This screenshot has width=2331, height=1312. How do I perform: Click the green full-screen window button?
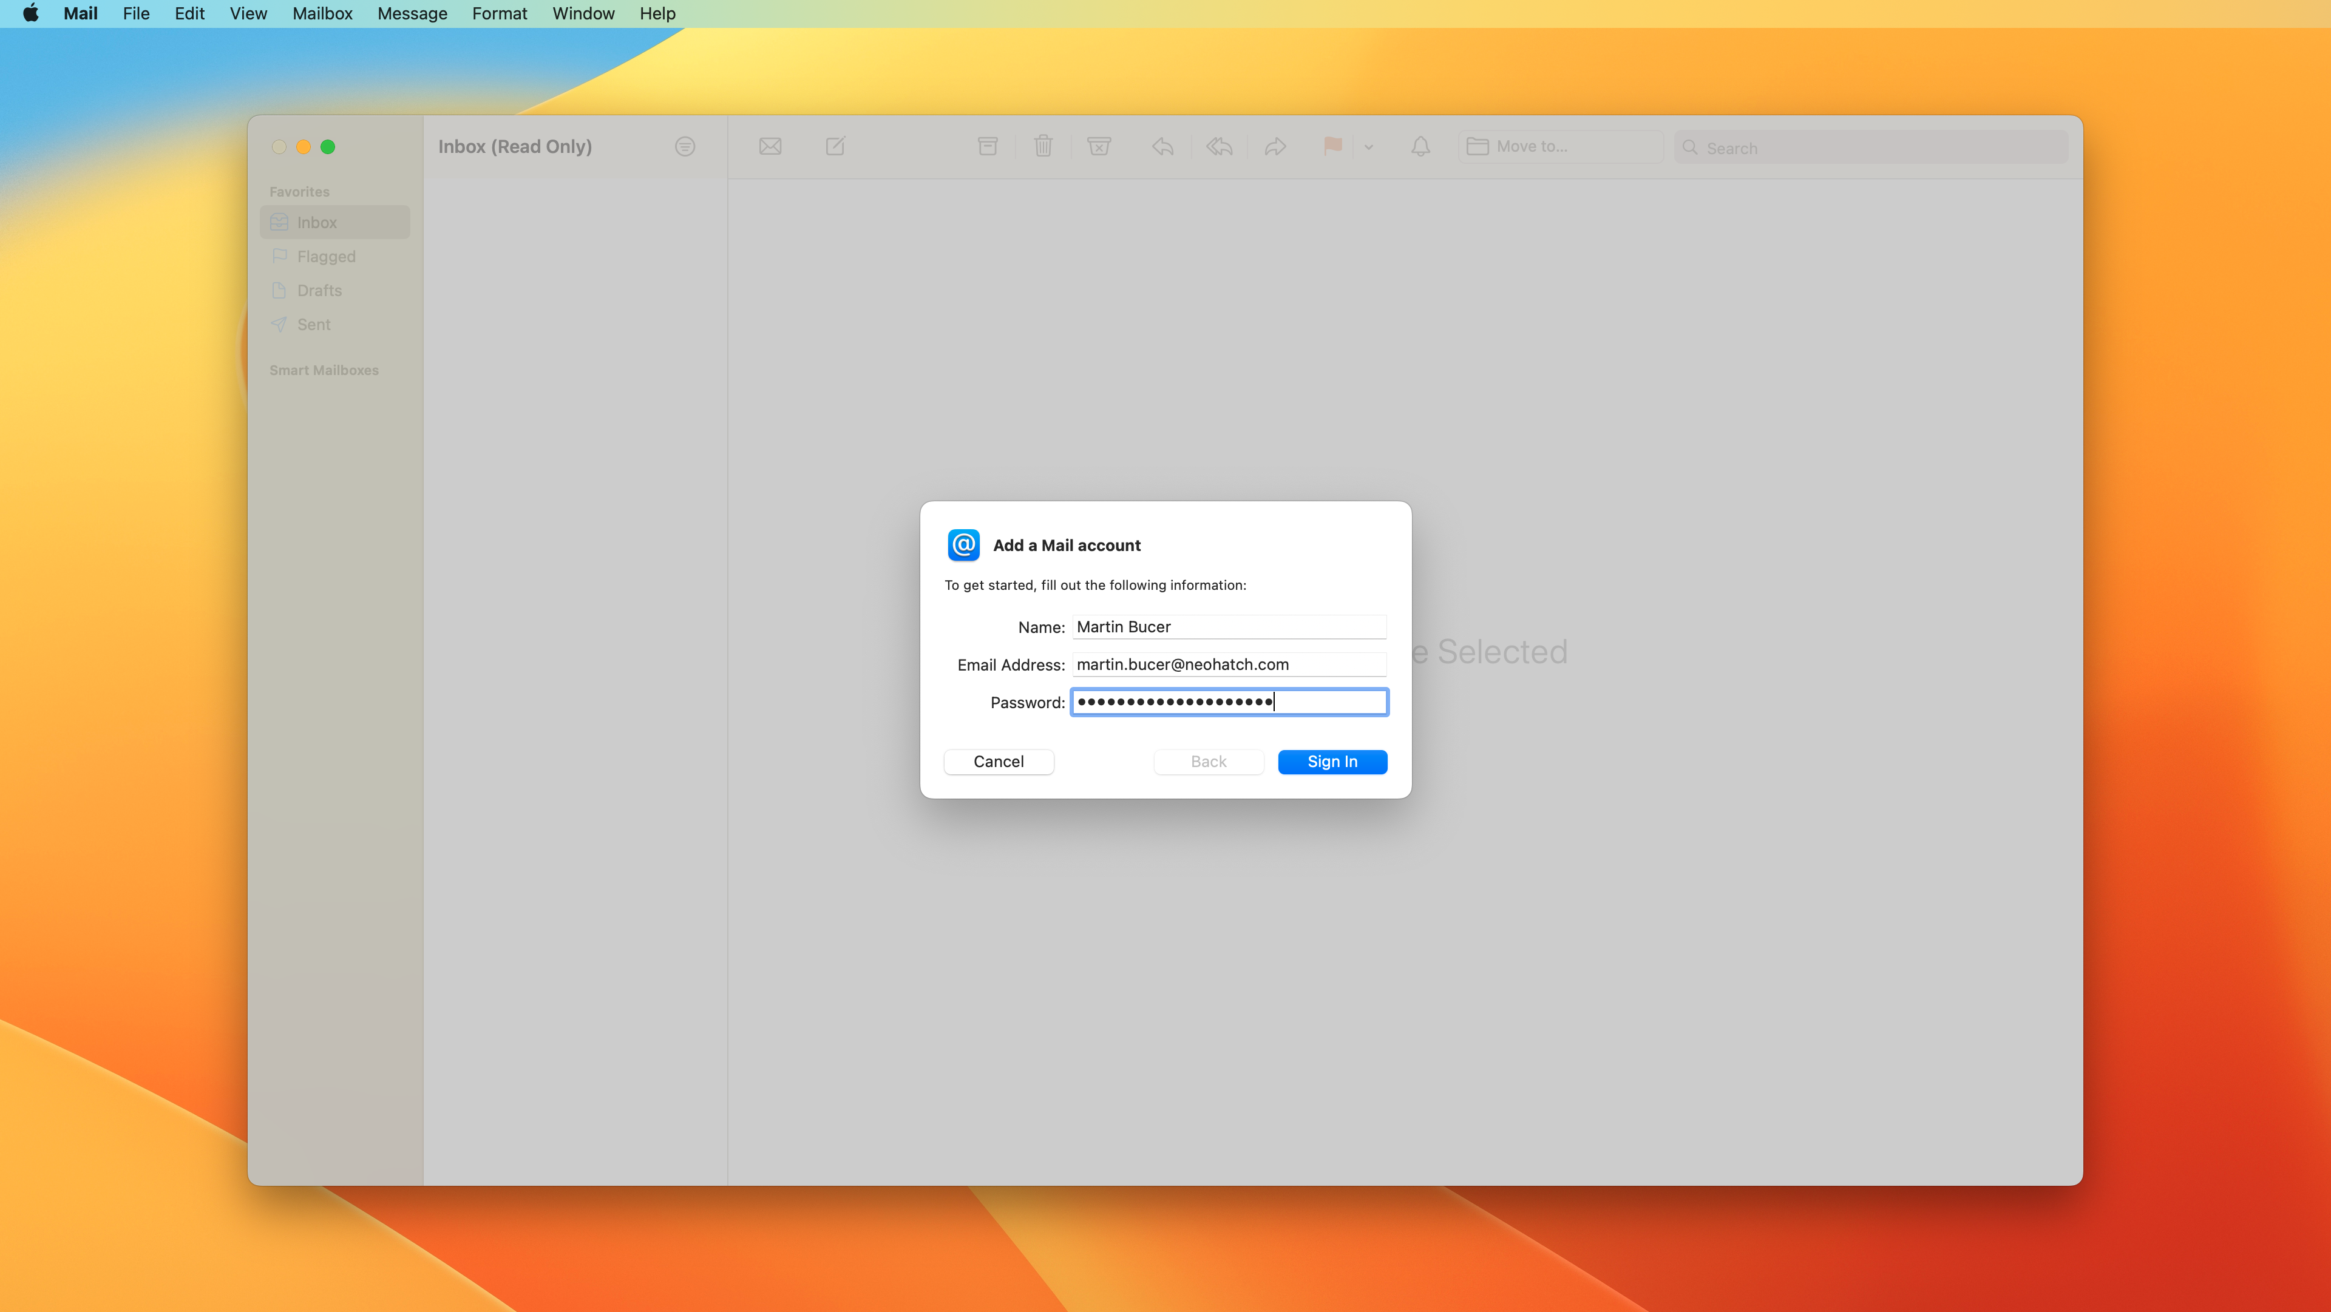tap(328, 147)
